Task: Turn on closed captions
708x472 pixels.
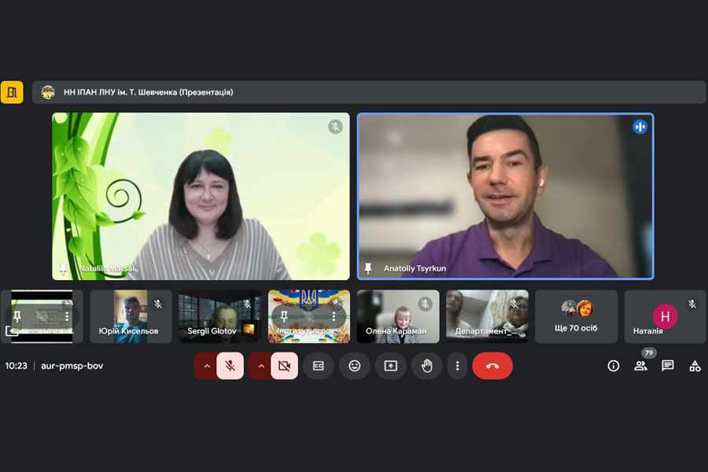Action: coord(319,366)
